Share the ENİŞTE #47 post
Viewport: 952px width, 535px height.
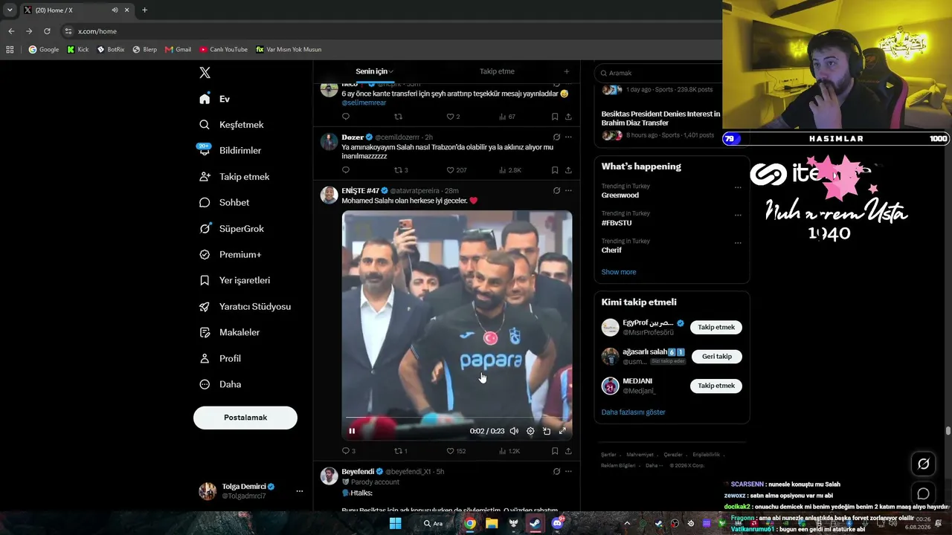point(568,451)
